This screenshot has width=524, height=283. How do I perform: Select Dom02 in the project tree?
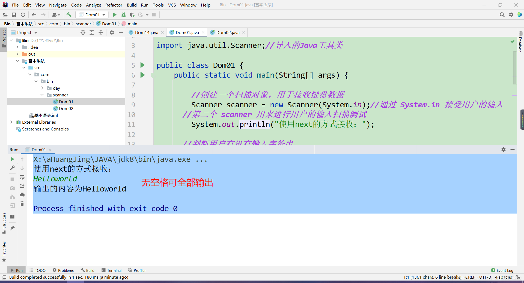click(x=66, y=108)
